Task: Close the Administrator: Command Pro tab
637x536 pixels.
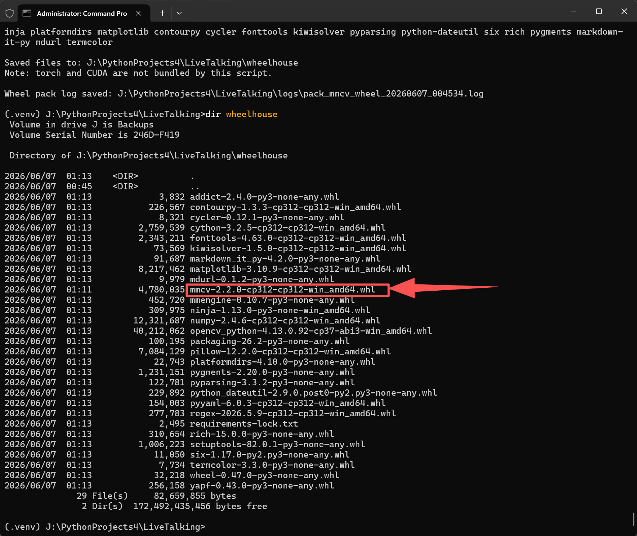Action: pyautogui.click(x=138, y=13)
